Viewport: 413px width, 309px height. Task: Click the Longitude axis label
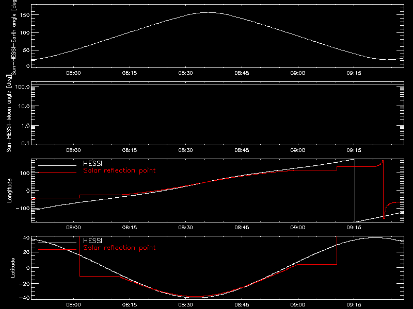pyautogui.click(x=9, y=191)
